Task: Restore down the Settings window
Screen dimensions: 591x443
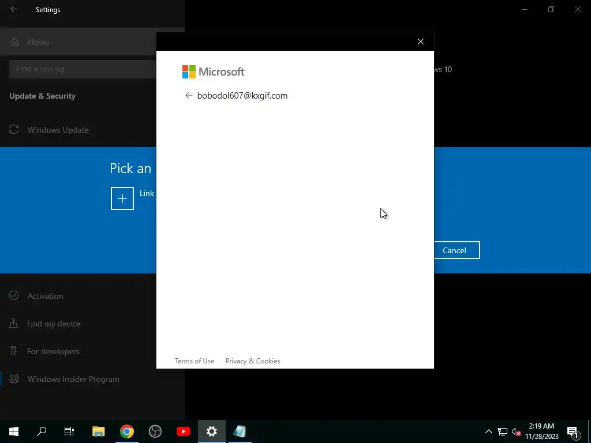Action: click(551, 9)
